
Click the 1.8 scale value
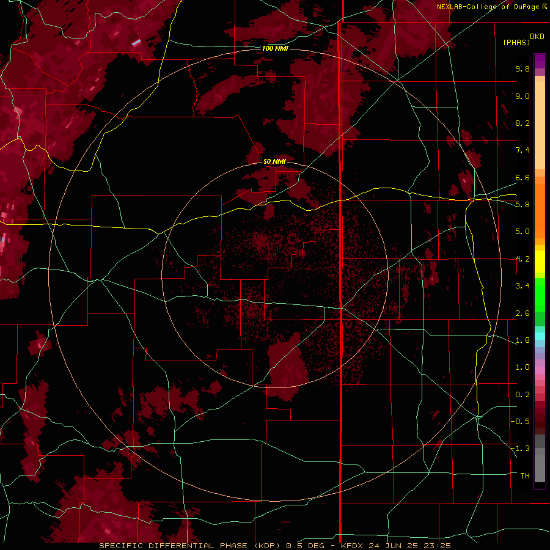click(x=522, y=340)
